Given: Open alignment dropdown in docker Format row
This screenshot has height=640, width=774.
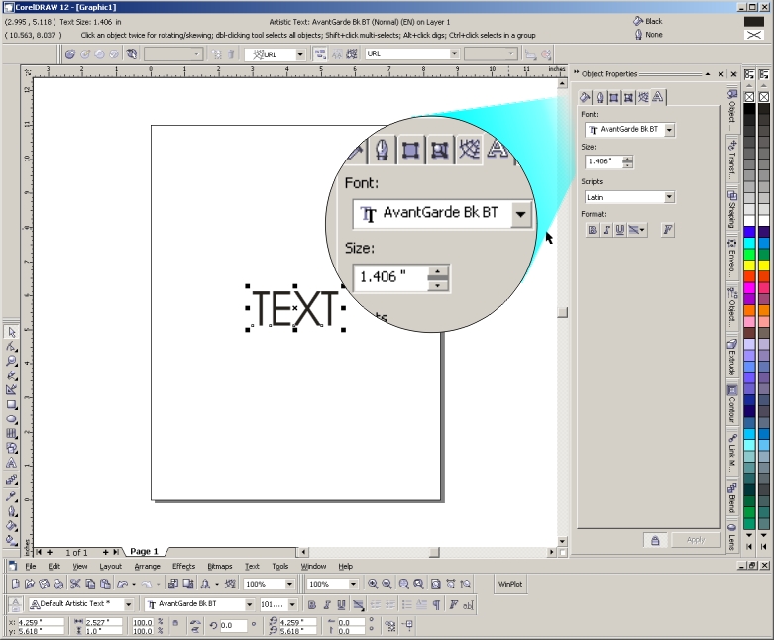Looking at the screenshot, I should (637, 230).
